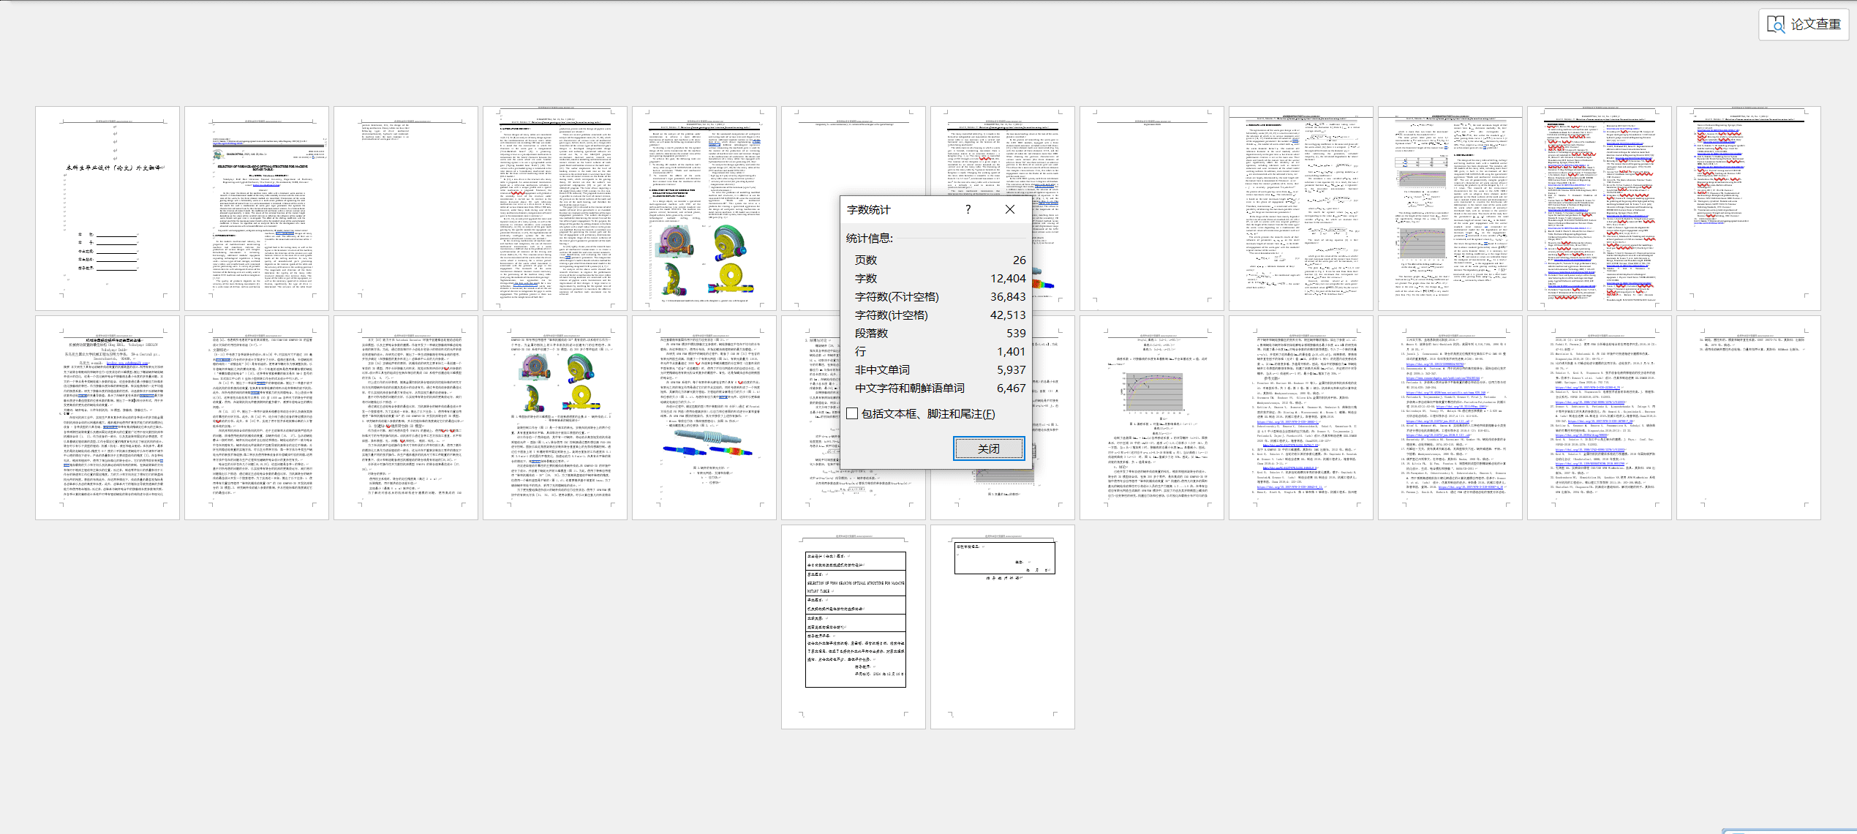Image resolution: width=1857 pixels, height=834 pixels.
Task: Open the 论文查重 plagiarism check tool
Action: point(1804,24)
